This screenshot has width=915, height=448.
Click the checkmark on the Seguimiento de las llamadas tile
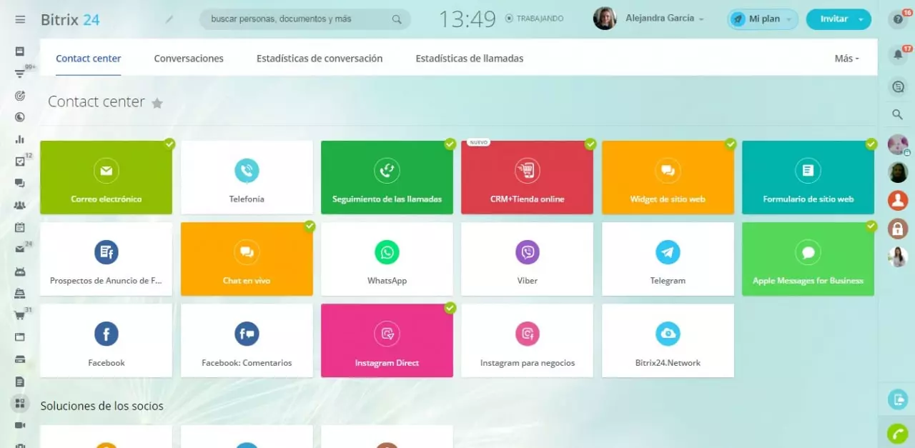[450, 144]
